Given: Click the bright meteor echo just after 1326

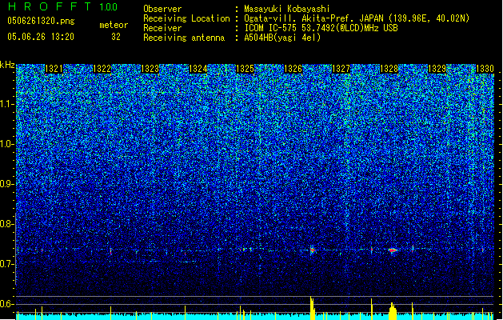Looking at the screenshot, I should (x=312, y=250).
